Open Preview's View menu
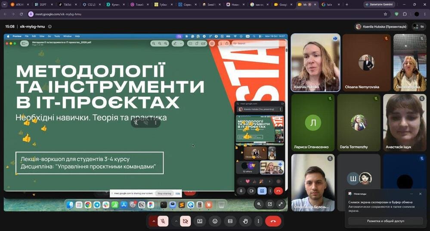The height and width of the screenshot is (231, 430). coord(42,36)
